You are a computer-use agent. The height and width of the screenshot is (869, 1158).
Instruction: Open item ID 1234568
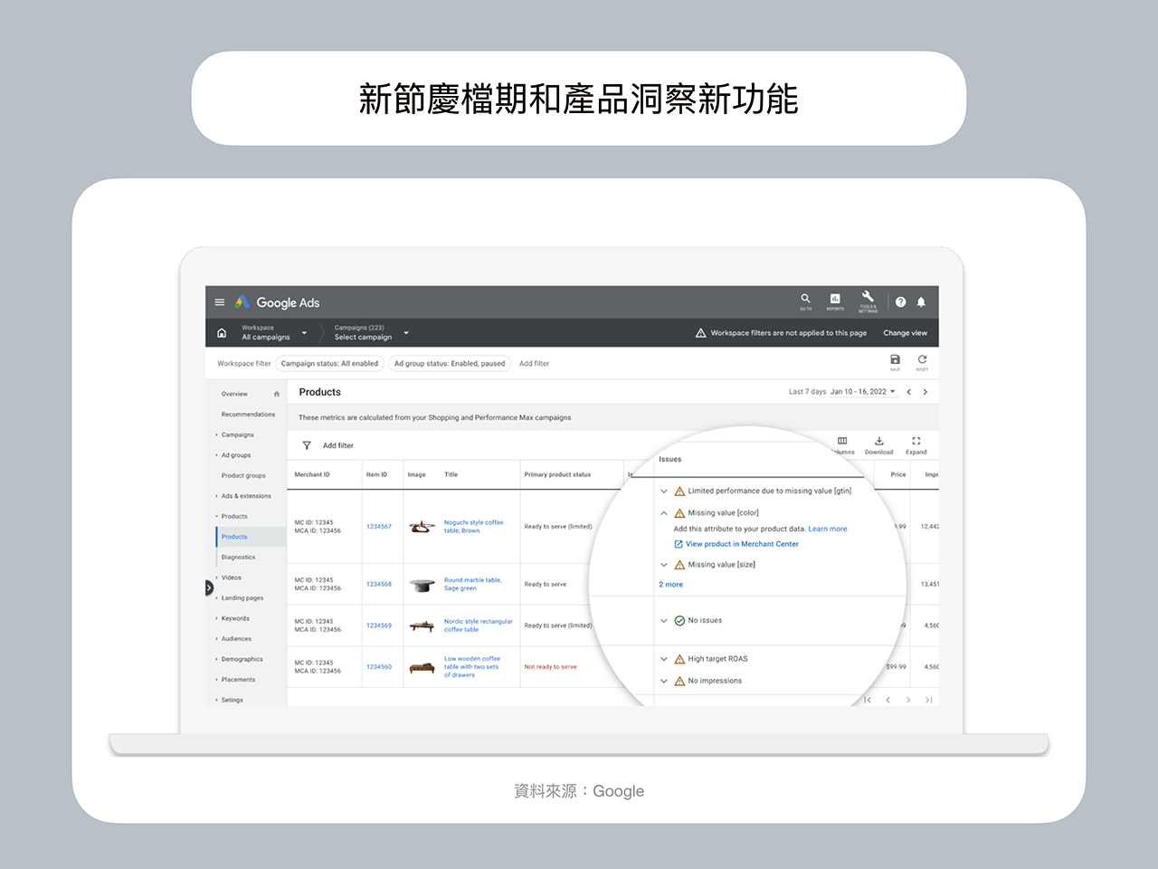(x=379, y=585)
